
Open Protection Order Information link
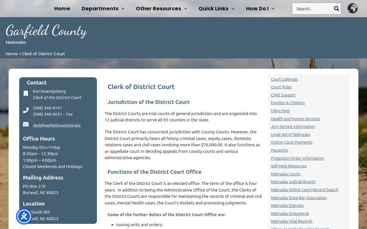click(x=297, y=158)
